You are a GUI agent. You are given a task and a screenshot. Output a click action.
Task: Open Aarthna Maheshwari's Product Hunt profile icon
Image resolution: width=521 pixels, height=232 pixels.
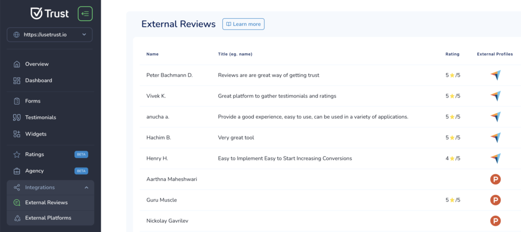(496, 179)
